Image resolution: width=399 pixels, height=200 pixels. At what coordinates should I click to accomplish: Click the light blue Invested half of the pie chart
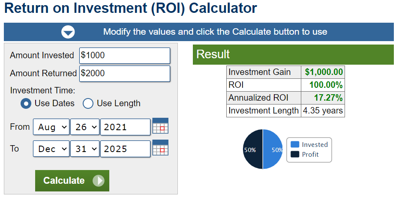(273, 149)
